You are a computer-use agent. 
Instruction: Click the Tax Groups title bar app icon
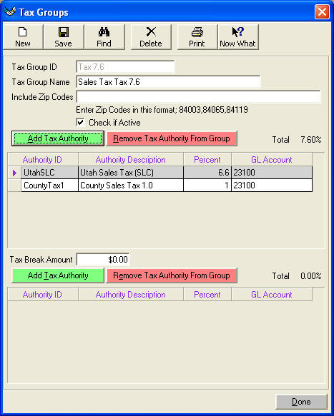9,11
